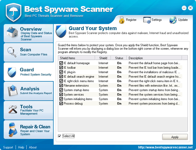
Task: Minimize the Best Spyware Scanner window
Action: (184, 8)
